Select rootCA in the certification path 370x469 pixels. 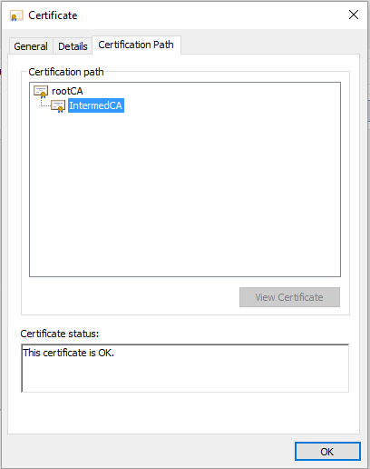[67, 91]
